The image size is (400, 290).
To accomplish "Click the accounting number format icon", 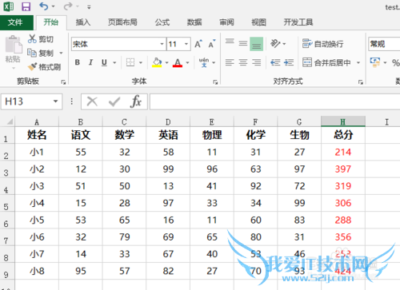I will 375,62.
